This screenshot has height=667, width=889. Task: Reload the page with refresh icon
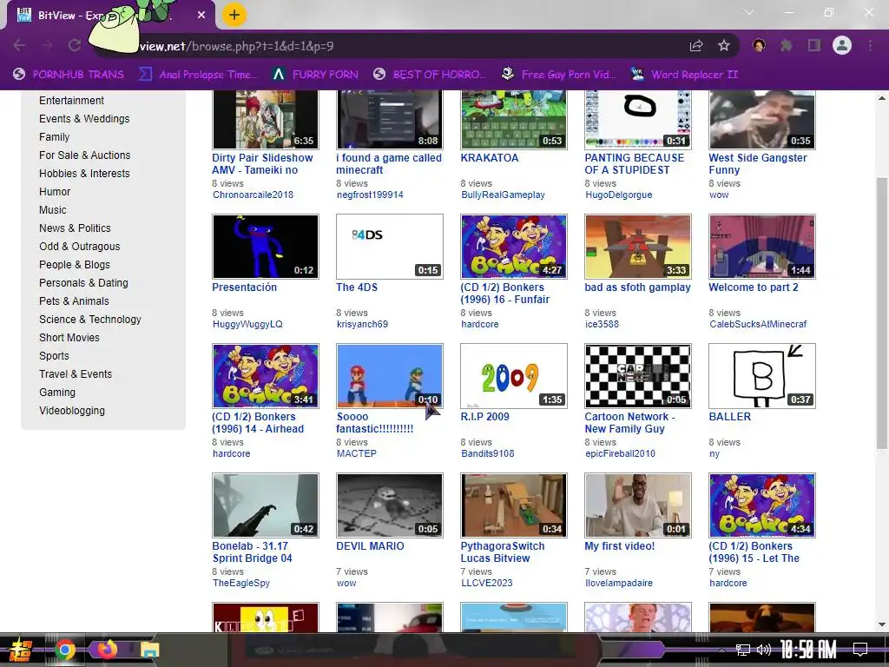pyautogui.click(x=75, y=45)
